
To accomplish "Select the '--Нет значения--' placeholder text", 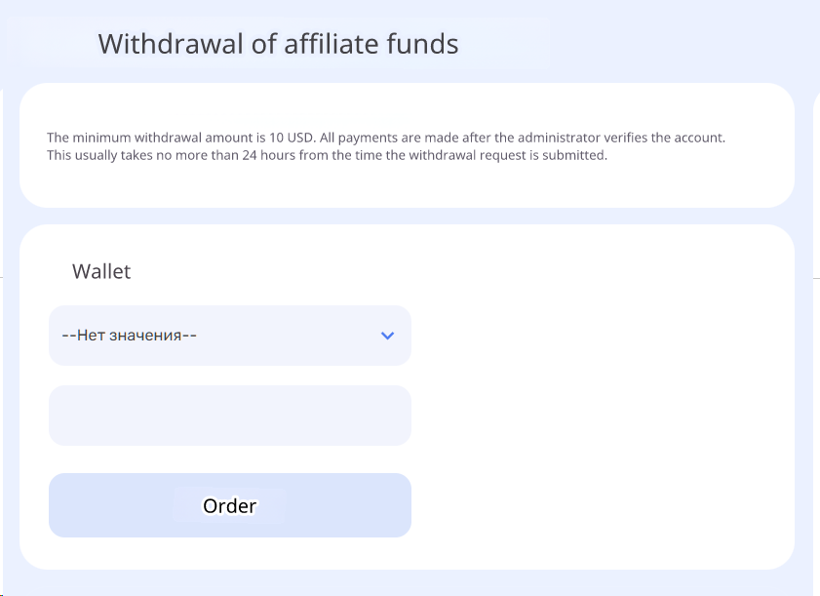I will [x=130, y=336].
